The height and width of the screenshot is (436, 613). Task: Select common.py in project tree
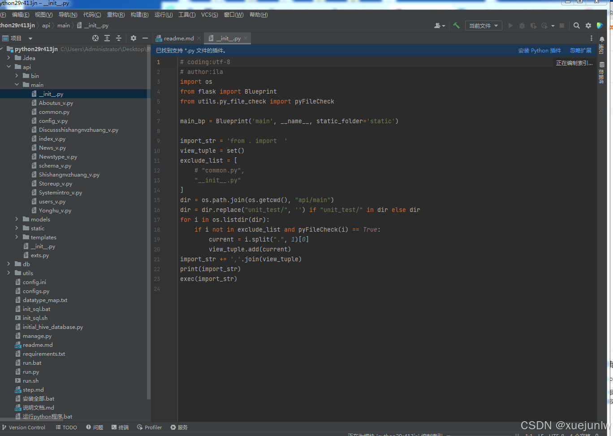point(54,112)
